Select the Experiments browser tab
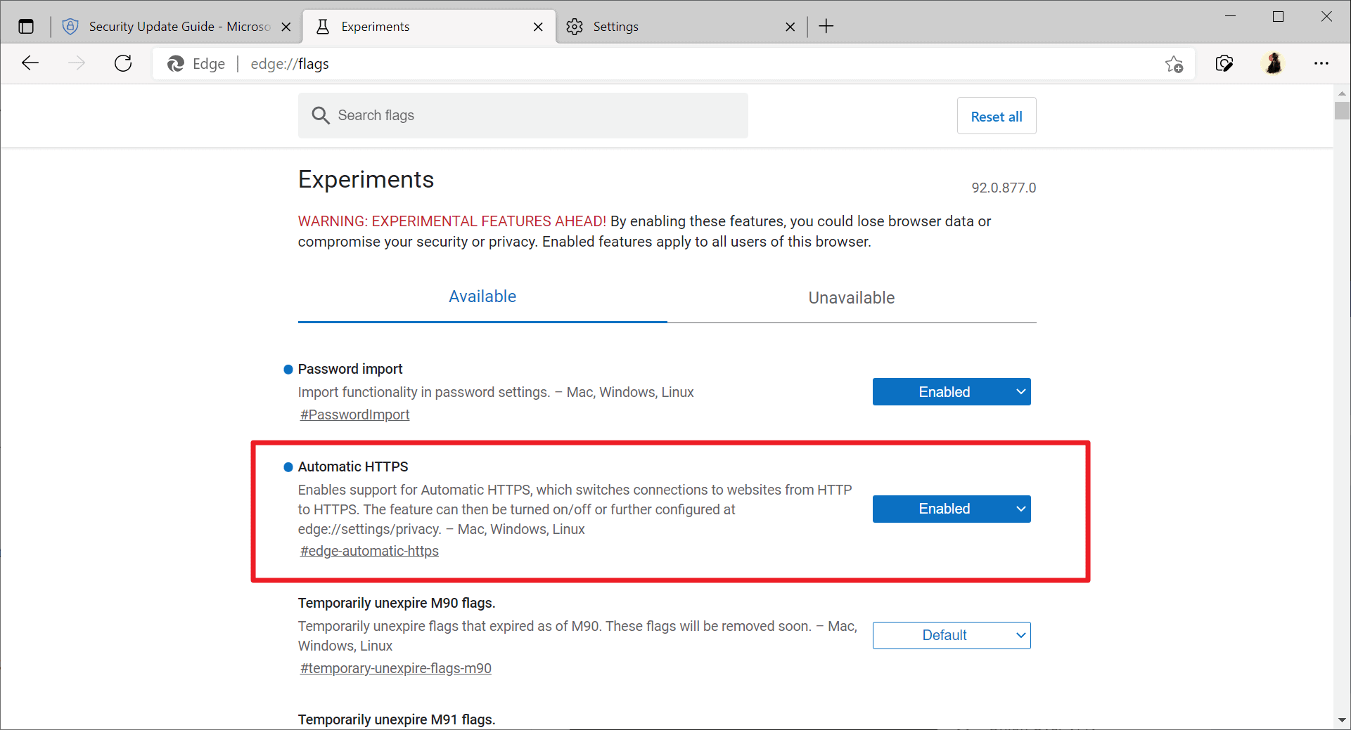The width and height of the screenshot is (1351, 730). point(429,27)
